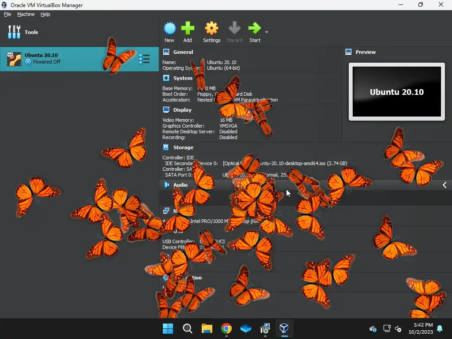Open the Preview section heading
Screen dimensions: 452x339
365,52
